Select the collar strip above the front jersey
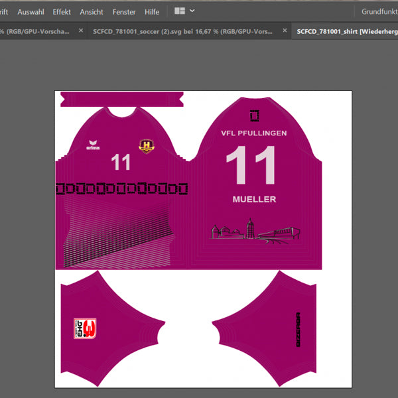 click(122, 99)
